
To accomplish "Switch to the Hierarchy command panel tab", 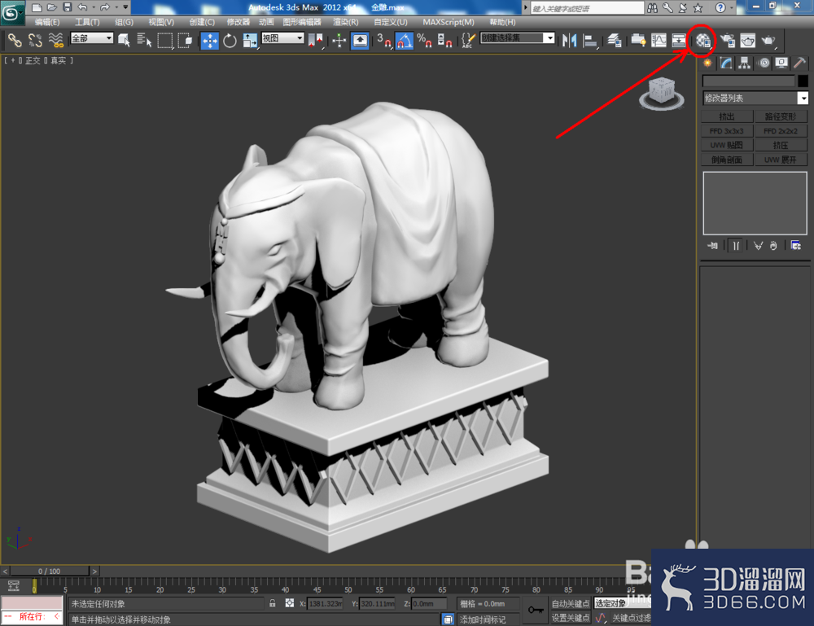I will pyautogui.click(x=745, y=63).
